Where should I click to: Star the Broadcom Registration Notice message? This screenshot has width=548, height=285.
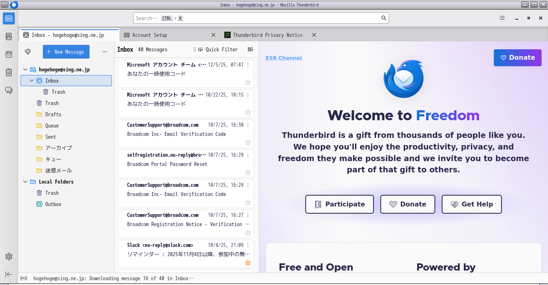click(x=248, y=232)
